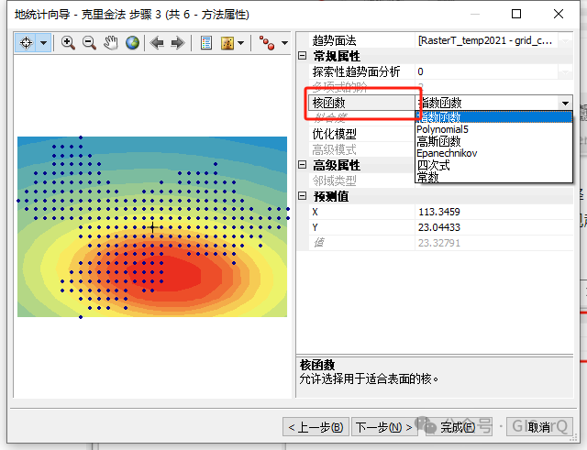
Task: Open the 核函数 dropdown arrow
Action: [565, 103]
